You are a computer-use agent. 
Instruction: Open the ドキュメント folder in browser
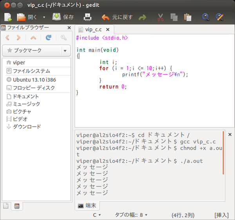click(x=22, y=97)
